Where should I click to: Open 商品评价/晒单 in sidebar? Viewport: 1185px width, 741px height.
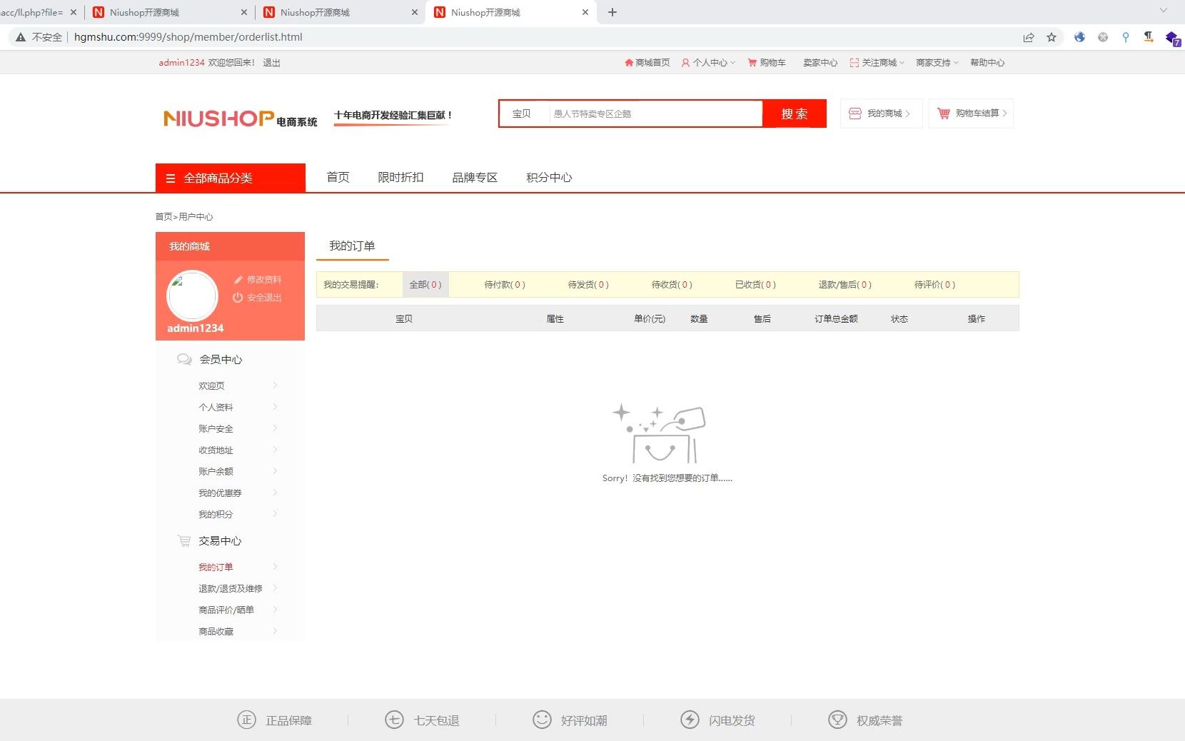pyautogui.click(x=226, y=610)
